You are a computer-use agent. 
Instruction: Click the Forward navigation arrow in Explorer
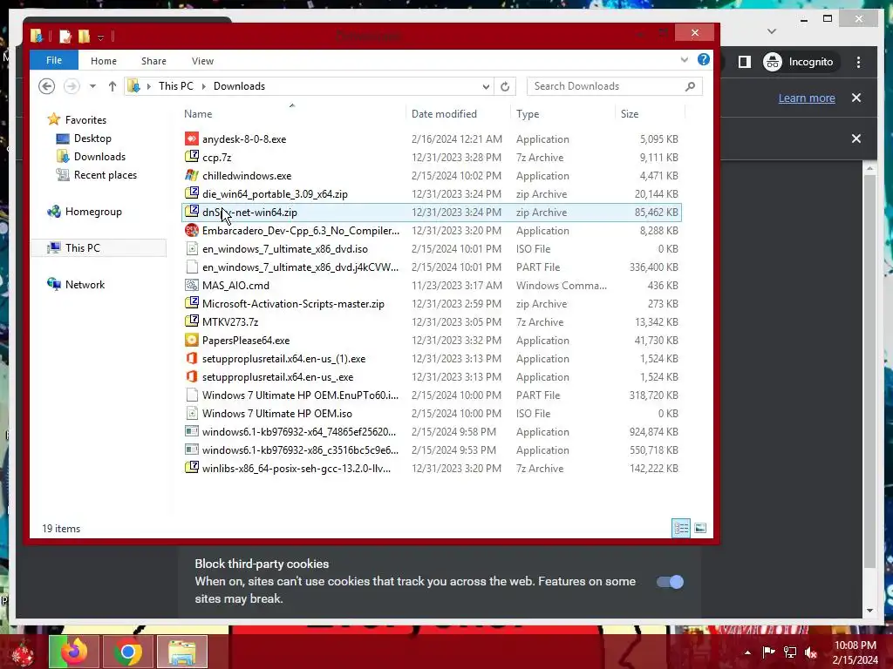72,86
